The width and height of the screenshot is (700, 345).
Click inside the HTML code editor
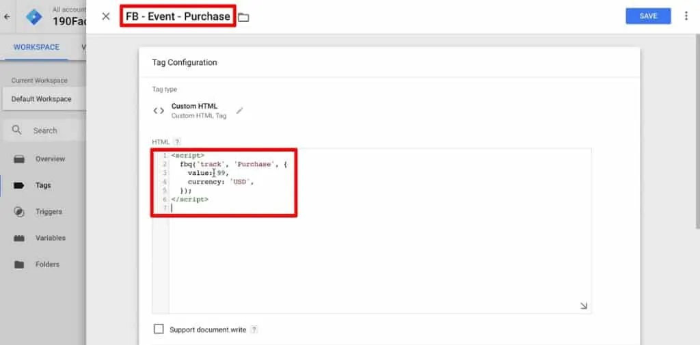click(371, 231)
